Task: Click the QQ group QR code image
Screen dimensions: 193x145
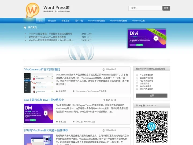Action: click(152, 127)
